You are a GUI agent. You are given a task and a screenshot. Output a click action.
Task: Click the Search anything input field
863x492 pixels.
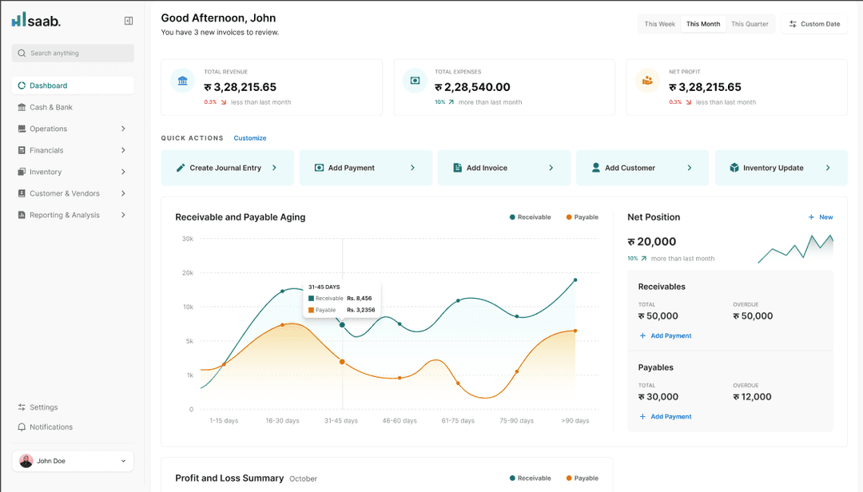click(x=72, y=53)
